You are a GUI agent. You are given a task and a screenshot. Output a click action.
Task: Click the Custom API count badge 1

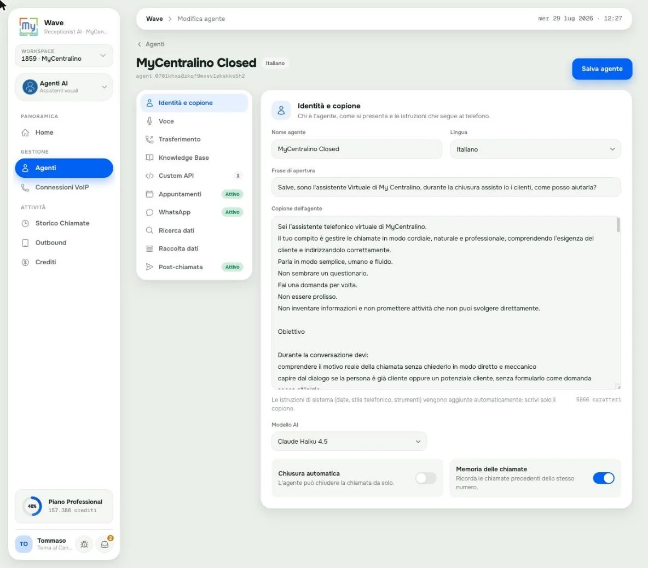pos(238,176)
